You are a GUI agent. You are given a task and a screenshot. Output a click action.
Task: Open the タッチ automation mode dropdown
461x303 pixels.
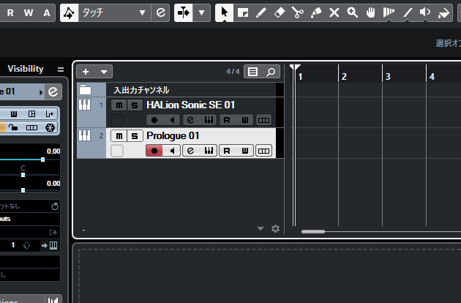point(142,12)
